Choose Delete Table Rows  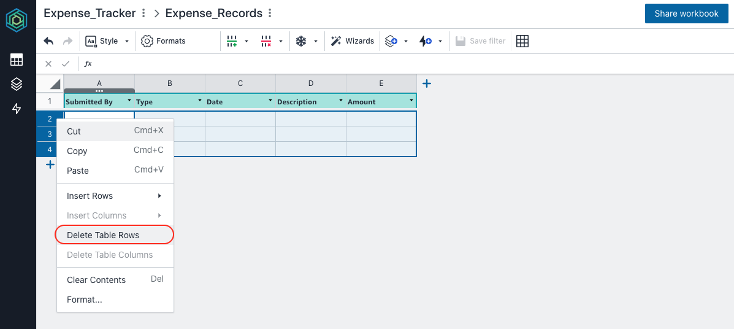pos(115,235)
